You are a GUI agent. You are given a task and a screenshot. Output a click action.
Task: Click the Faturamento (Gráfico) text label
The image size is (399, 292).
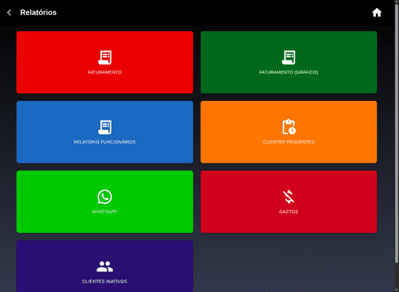click(x=289, y=72)
